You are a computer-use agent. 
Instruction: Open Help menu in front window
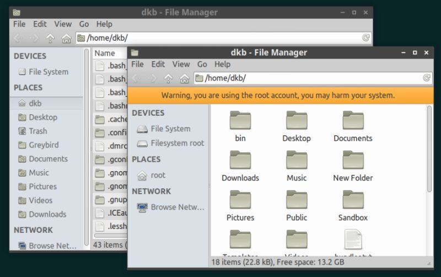tap(223, 64)
